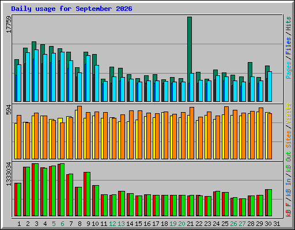
Task: Click the cyan Pages bar for day 30
Action: pos(270,86)
